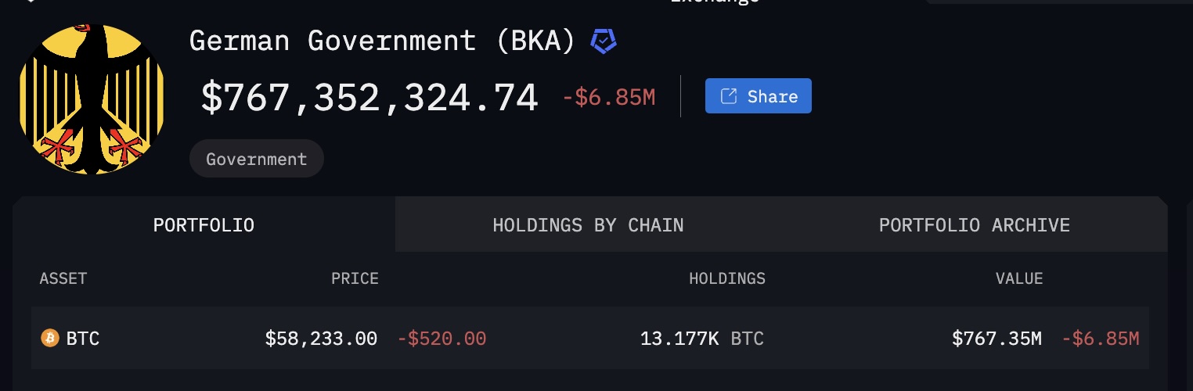Click the 13.177K BTC holdings value

(702, 339)
